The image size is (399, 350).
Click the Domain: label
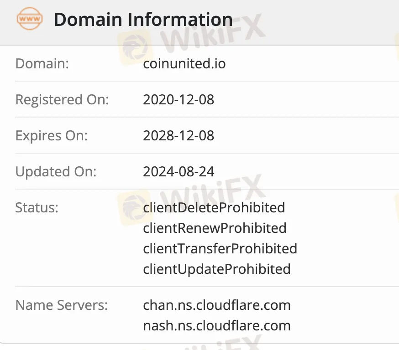pos(42,63)
